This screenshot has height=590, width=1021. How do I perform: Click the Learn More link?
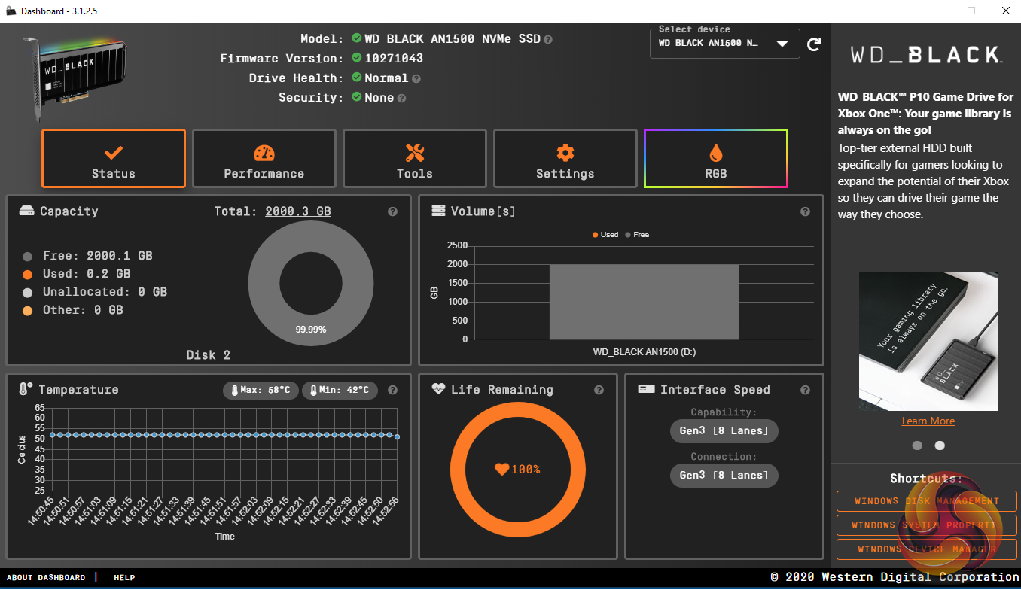(x=928, y=421)
